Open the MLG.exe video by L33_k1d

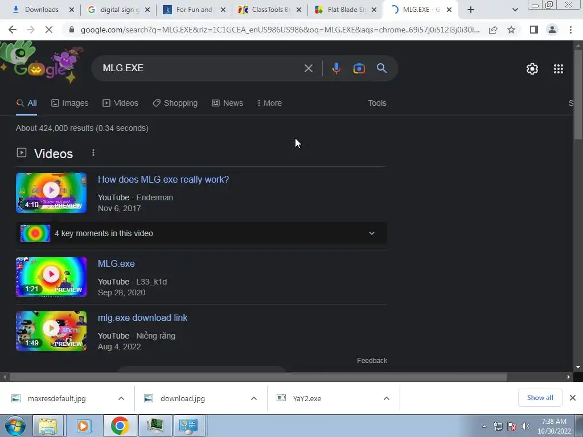coord(116,264)
